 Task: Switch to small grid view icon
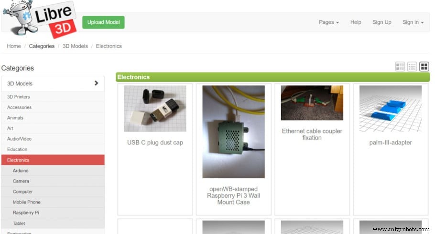[x=400, y=66]
